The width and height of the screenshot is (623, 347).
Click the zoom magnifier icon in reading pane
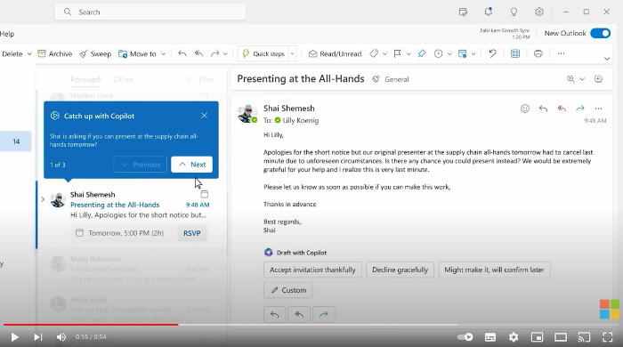[x=570, y=79]
